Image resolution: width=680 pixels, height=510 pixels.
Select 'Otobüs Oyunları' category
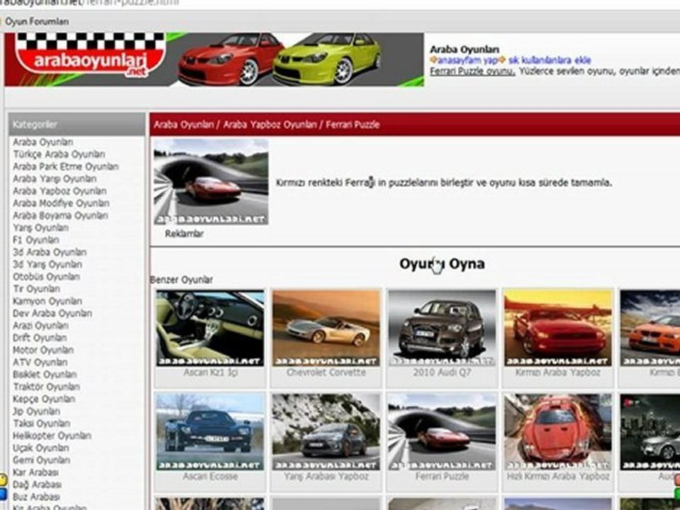[x=47, y=277]
